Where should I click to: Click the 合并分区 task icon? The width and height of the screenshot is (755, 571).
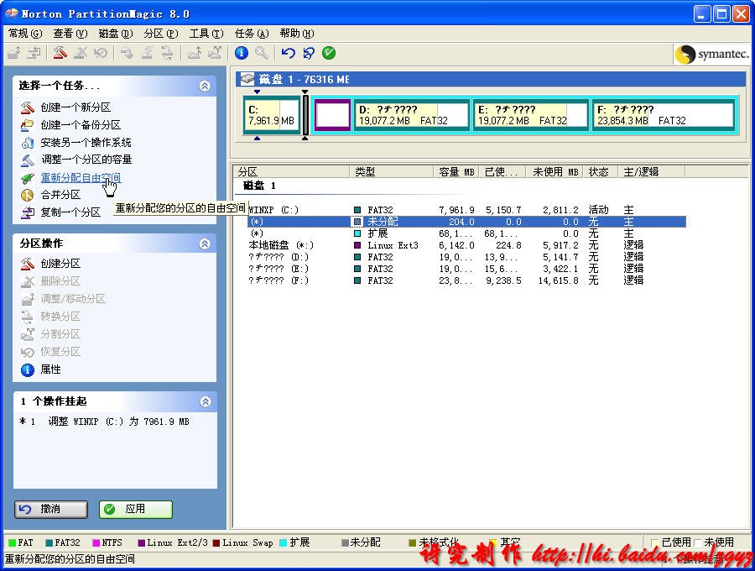tap(28, 195)
